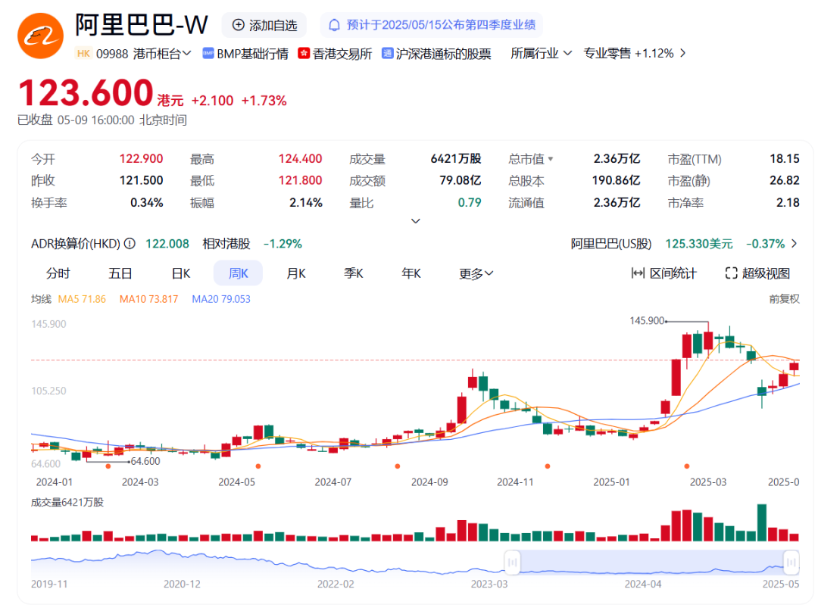The width and height of the screenshot is (818, 614).
Task: Click the highlighted range selection band
Action: tap(651, 563)
